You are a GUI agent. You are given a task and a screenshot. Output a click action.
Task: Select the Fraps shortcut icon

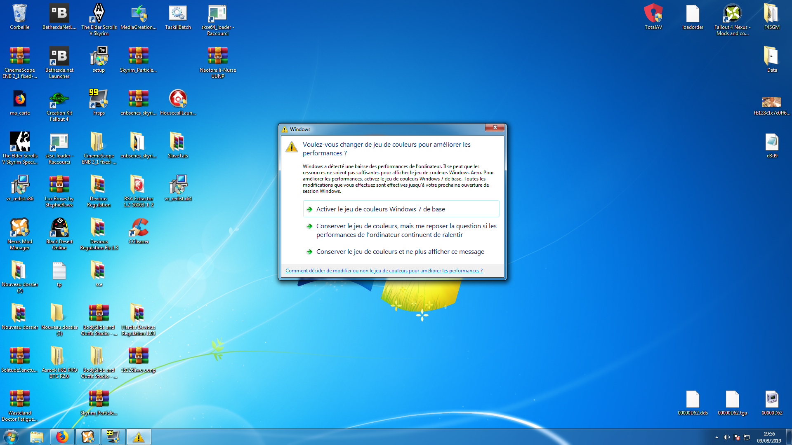point(99,102)
